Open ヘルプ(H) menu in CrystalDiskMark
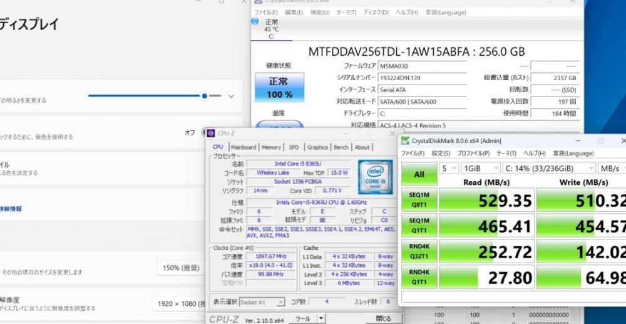The height and width of the screenshot is (324, 626). tap(534, 154)
